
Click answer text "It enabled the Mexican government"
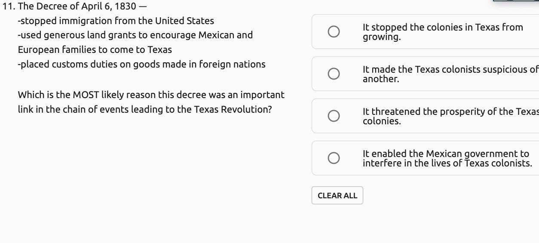coord(445,154)
